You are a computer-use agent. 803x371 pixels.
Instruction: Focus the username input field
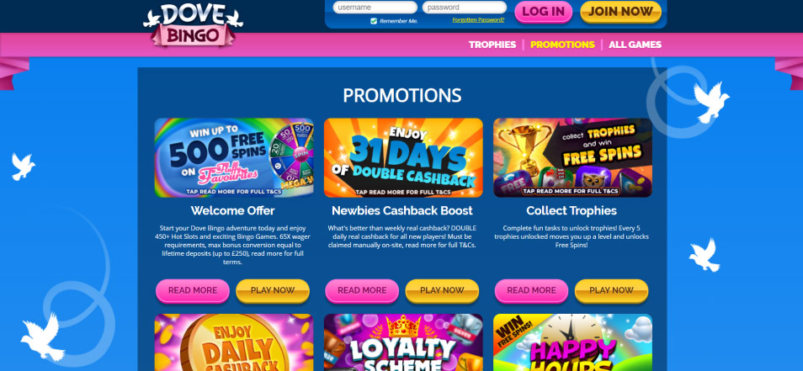click(x=375, y=8)
